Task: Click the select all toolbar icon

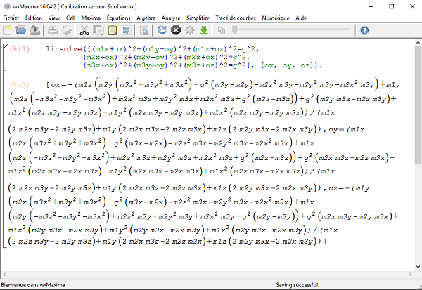Action: point(126,30)
